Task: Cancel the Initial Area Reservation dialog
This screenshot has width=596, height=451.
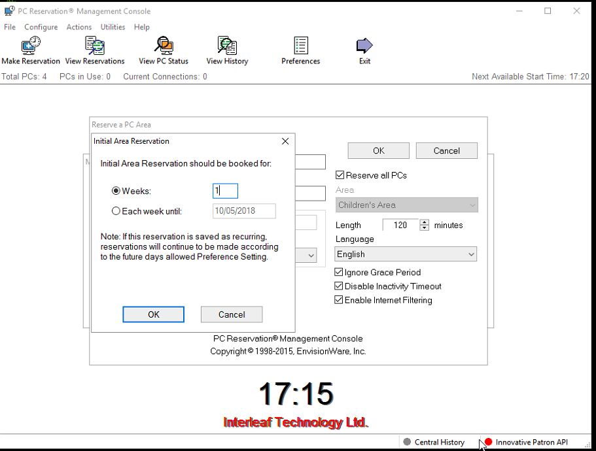Action: (x=232, y=314)
